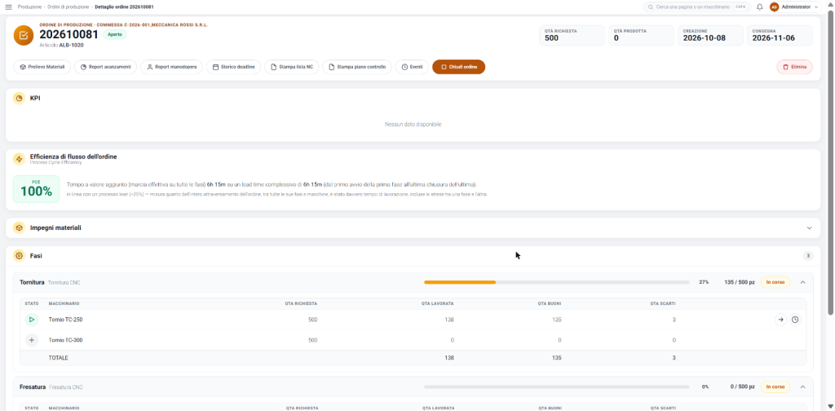The height and width of the screenshot is (411, 835).
Task: Open Report avanzamenti
Action: 105,67
